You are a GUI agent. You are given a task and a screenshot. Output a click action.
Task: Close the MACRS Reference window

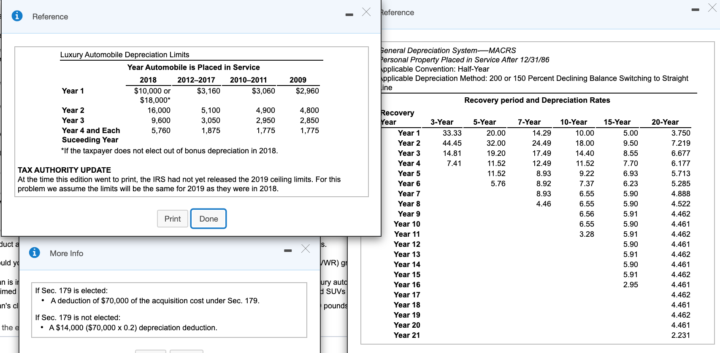(712, 8)
